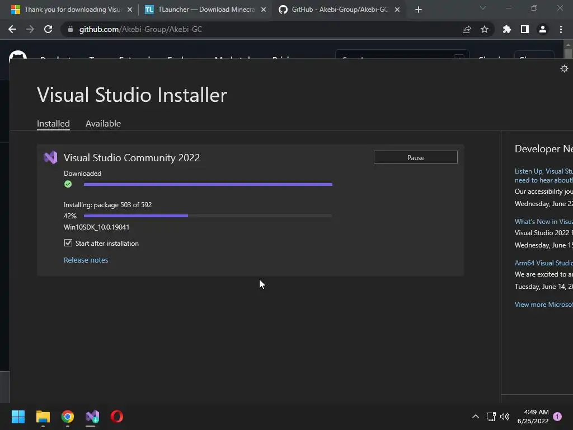Click 'Installing: package 503 of 592' text

click(x=108, y=205)
